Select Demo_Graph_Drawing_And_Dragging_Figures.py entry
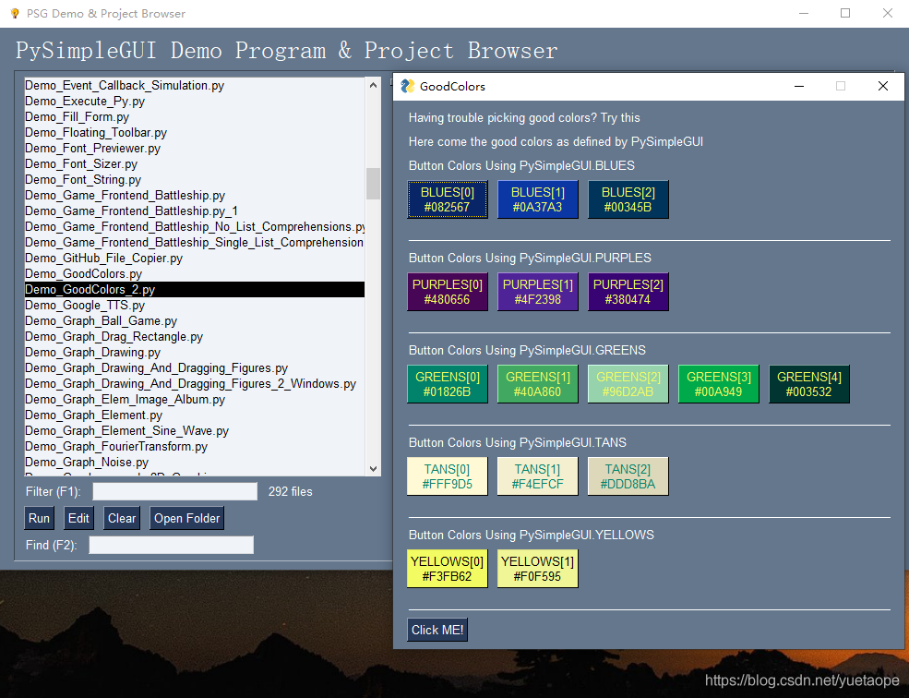This screenshot has width=909, height=698. [x=194, y=367]
